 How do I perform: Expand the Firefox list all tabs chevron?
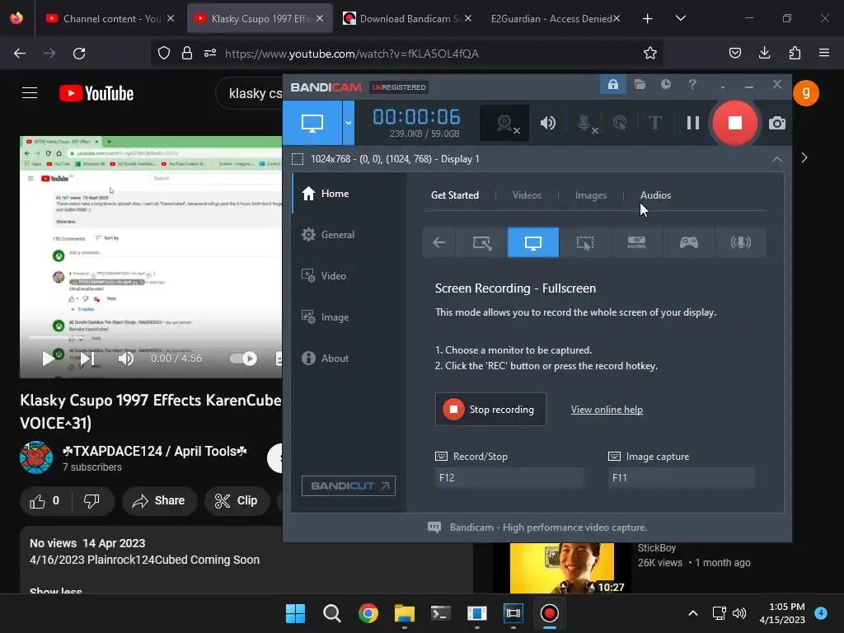point(680,18)
